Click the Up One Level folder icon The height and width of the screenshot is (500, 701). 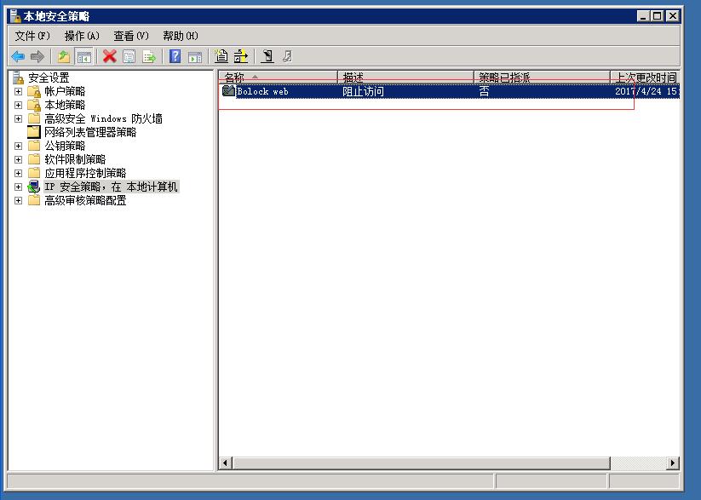63,56
